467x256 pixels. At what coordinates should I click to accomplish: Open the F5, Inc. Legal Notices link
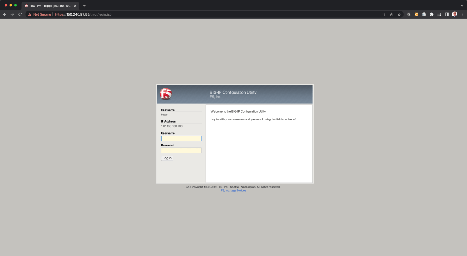(233, 190)
